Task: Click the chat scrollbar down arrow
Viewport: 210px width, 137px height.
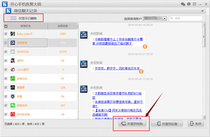Action: [204, 117]
